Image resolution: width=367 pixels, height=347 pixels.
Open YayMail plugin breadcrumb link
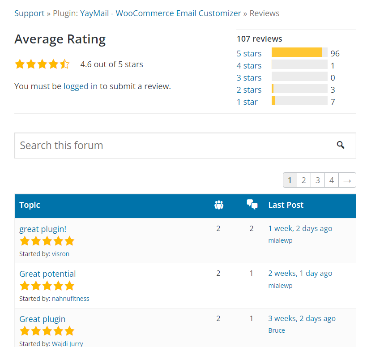click(160, 13)
